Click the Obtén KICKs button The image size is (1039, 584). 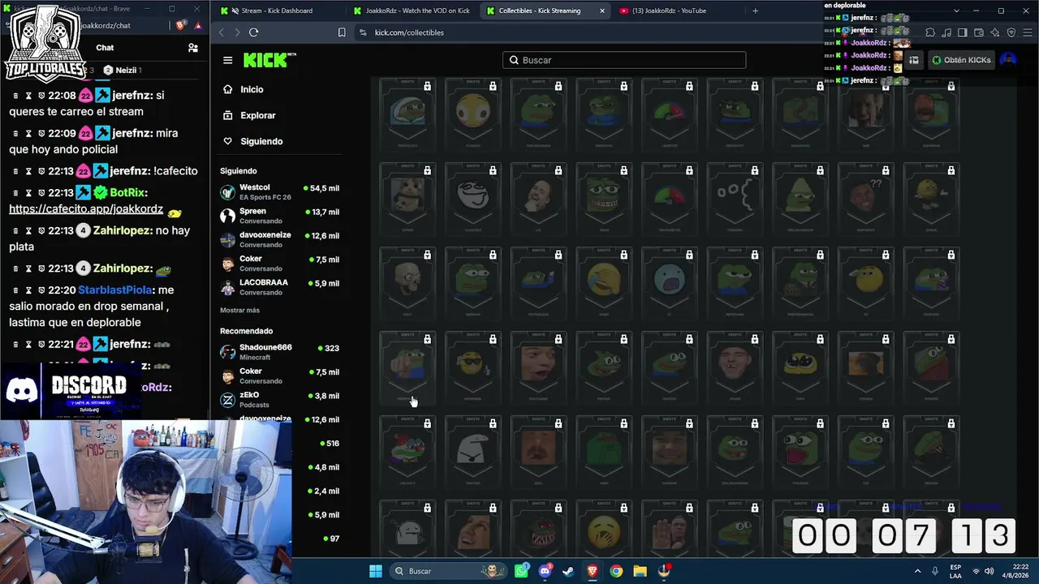[962, 60]
